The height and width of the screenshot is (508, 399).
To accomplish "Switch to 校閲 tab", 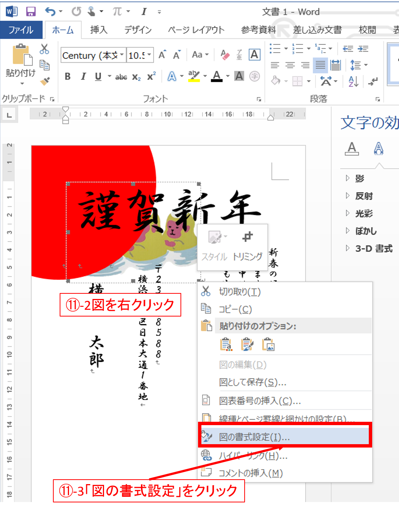I will (x=367, y=30).
